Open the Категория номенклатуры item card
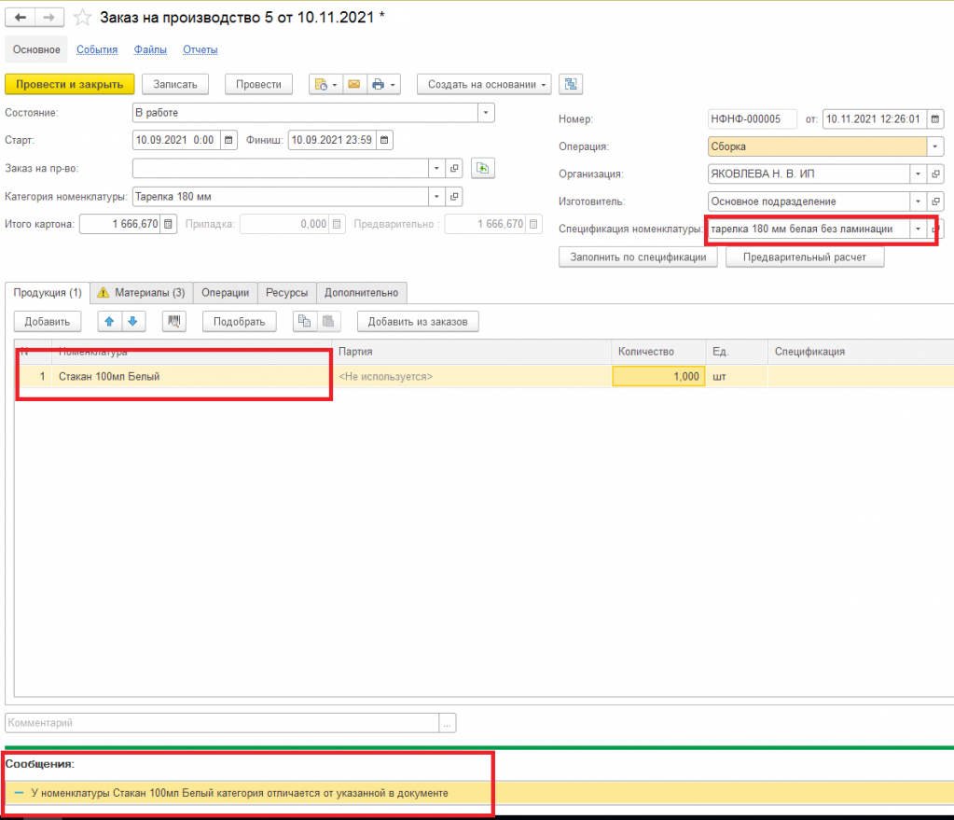This screenshot has height=820, width=954. [x=454, y=197]
